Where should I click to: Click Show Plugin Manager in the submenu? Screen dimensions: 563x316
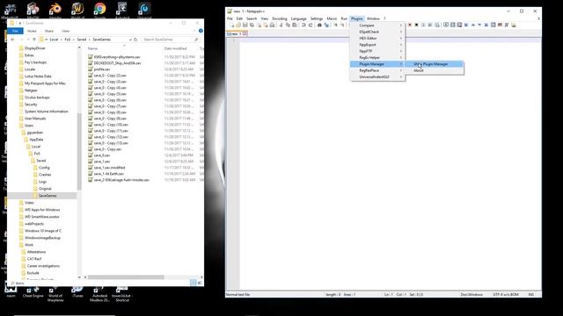[434, 64]
